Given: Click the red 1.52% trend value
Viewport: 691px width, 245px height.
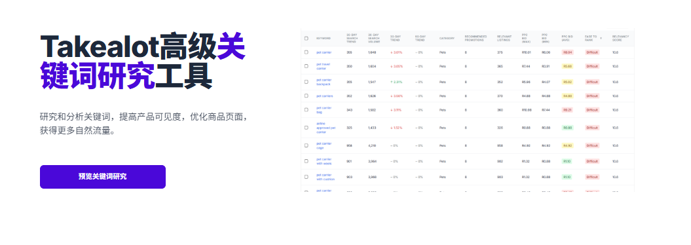Looking at the screenshot, I should (397, 128).
